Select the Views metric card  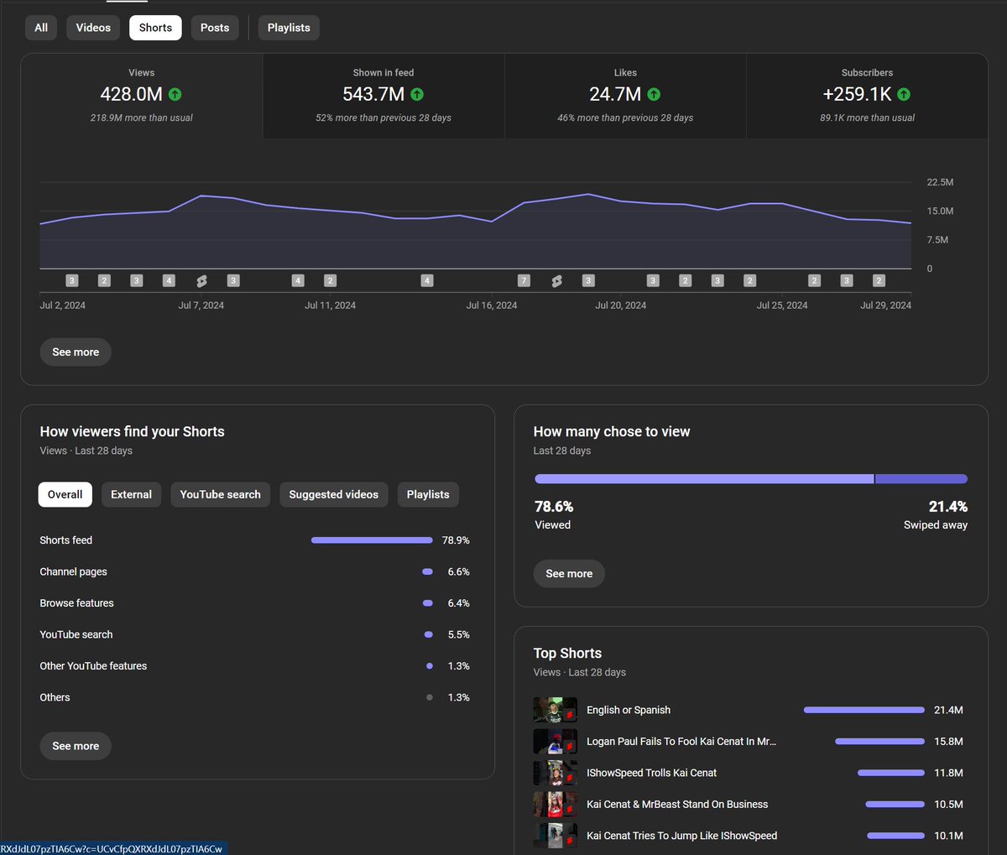[142, 96]
